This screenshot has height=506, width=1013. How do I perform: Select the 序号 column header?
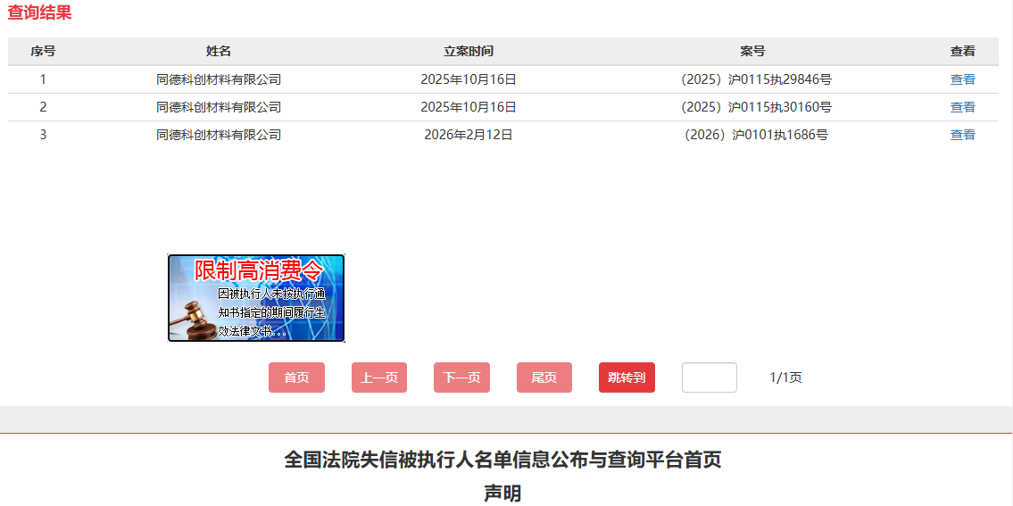[x=43, y=52]
